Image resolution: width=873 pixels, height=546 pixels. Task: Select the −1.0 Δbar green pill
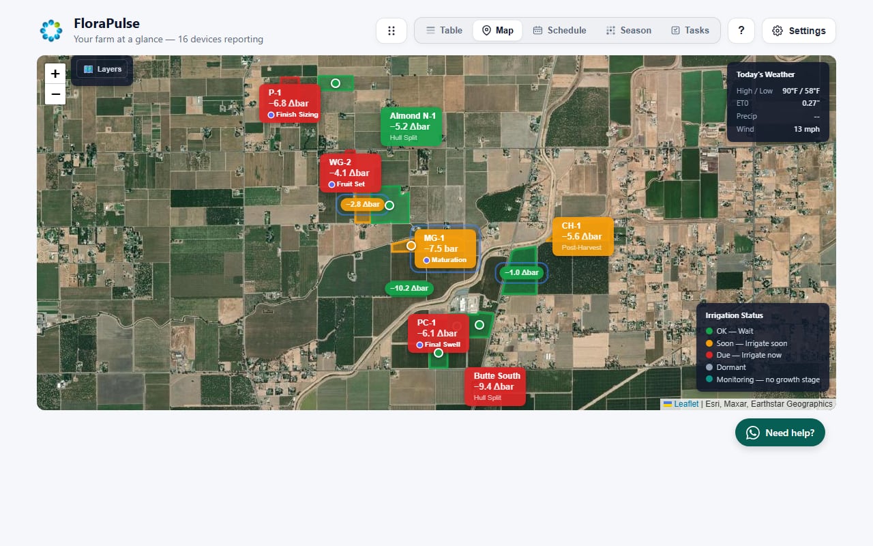[522, 272]
